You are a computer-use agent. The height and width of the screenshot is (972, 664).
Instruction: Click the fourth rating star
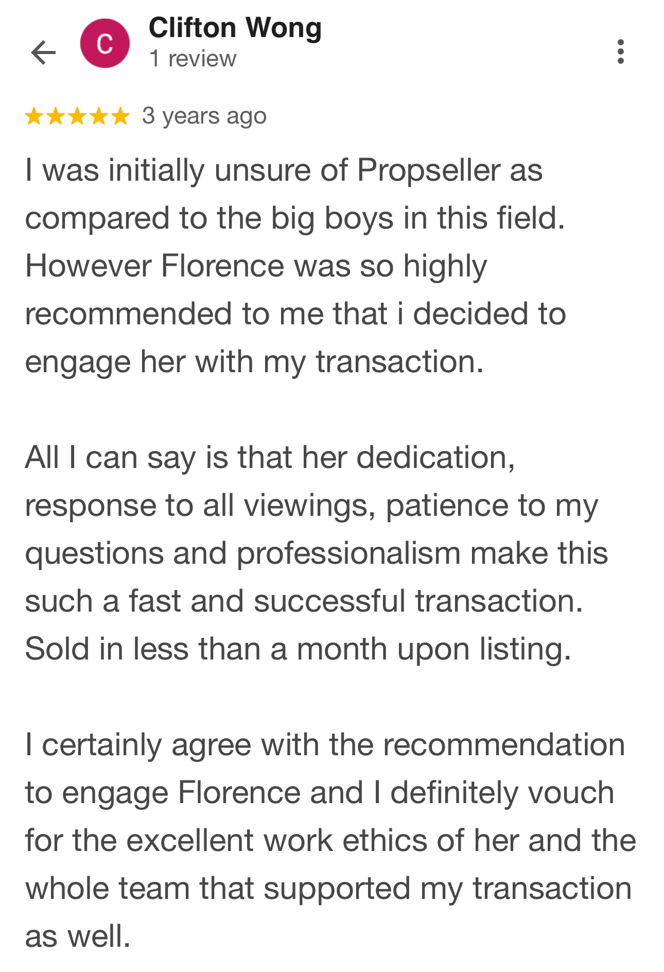click(98, 116)
